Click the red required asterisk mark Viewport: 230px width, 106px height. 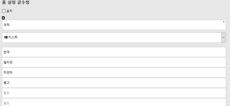coord(224,22)
